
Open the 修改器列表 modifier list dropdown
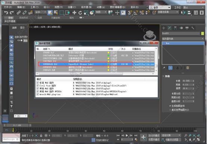[x=183, y=39]
